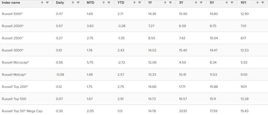Image resolution: width=268 pixels, height=115 pixels.
Task: Sort by YTD column arrow
Action: pos(135,3)
